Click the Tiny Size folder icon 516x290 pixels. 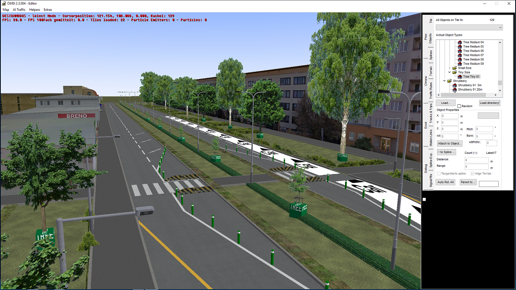coord(455,72)
